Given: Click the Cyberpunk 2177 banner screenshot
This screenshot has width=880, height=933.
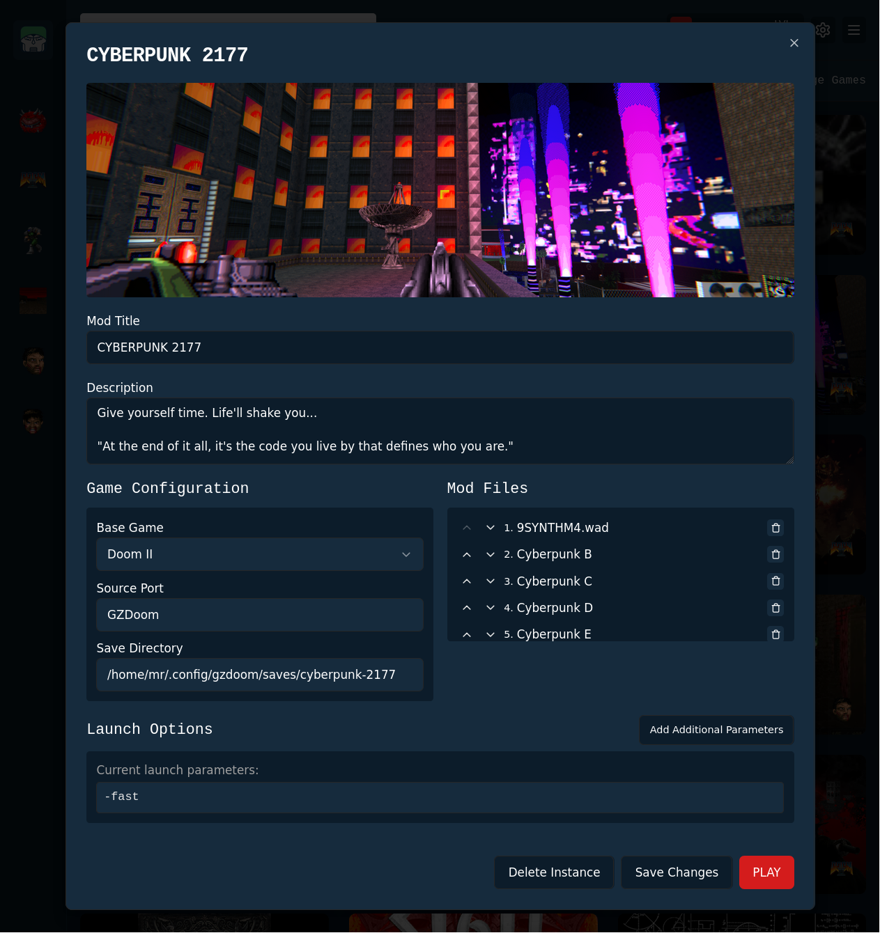Looking at the screenshot, I should [440, 190].
